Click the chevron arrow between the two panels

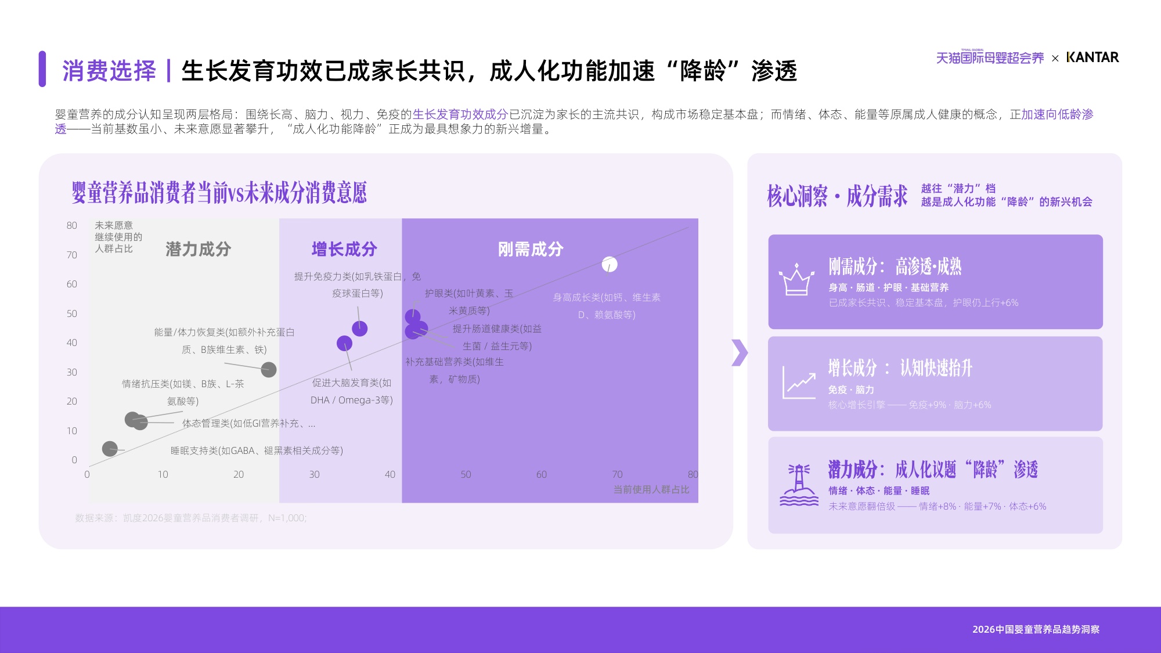[x=740, y=352]
